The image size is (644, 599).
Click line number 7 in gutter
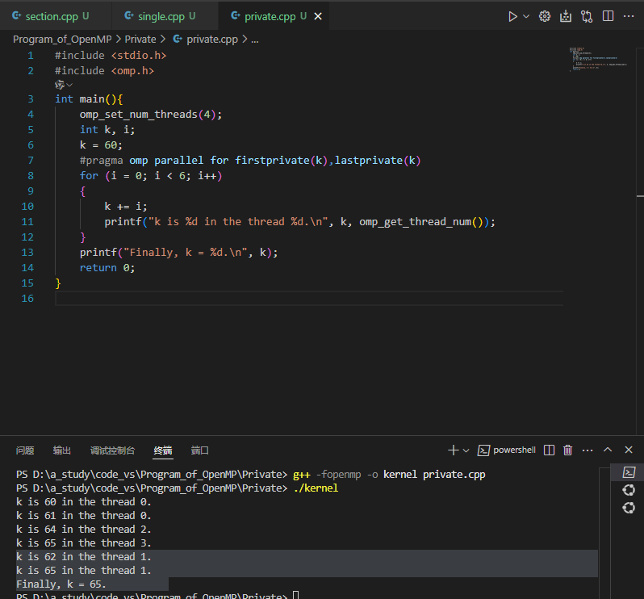31,160
